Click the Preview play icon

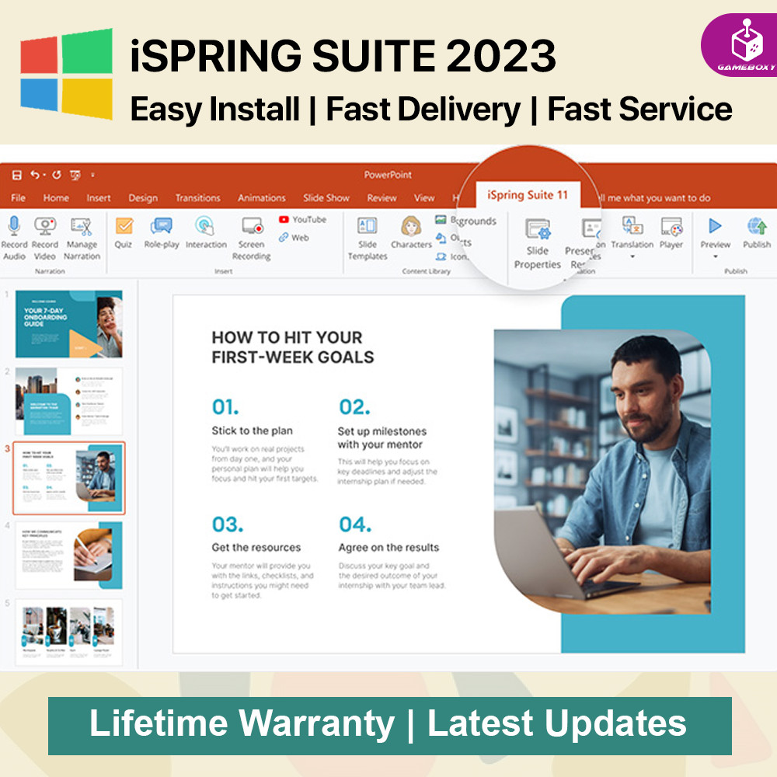pyautogui.click(x=715, y=226)
